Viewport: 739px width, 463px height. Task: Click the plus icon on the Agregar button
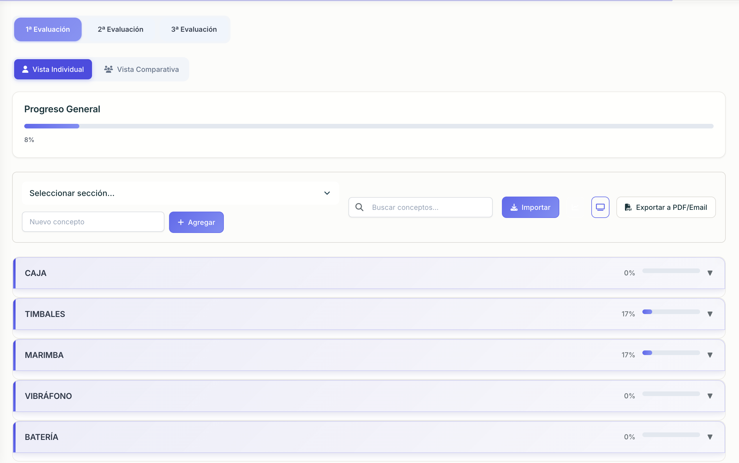coord(181,222)
